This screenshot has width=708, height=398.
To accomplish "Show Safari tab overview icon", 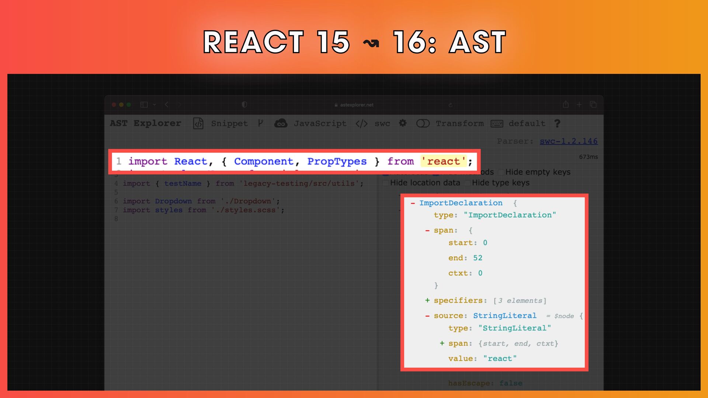I will click(593, 105).
